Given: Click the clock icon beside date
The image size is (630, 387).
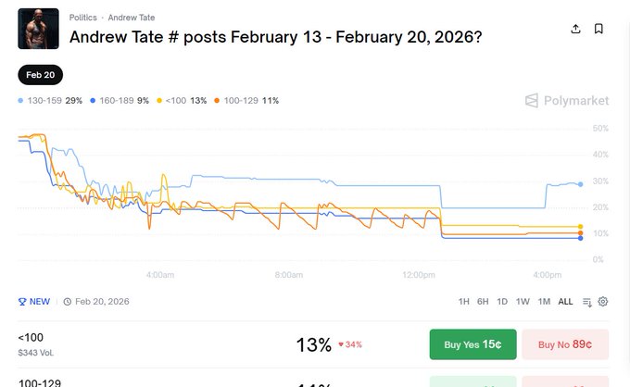Looking at the screenshot, I should (68, 301).
